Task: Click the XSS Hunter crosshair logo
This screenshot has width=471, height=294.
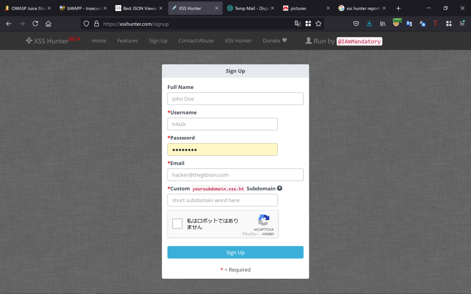Action: click(x=29, y=40)
